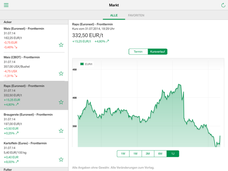The height and width of the screenshot is (171, 228).
Task: Open Mais (CBOT) - Fronttermin entry
Action: pos(34,66)
